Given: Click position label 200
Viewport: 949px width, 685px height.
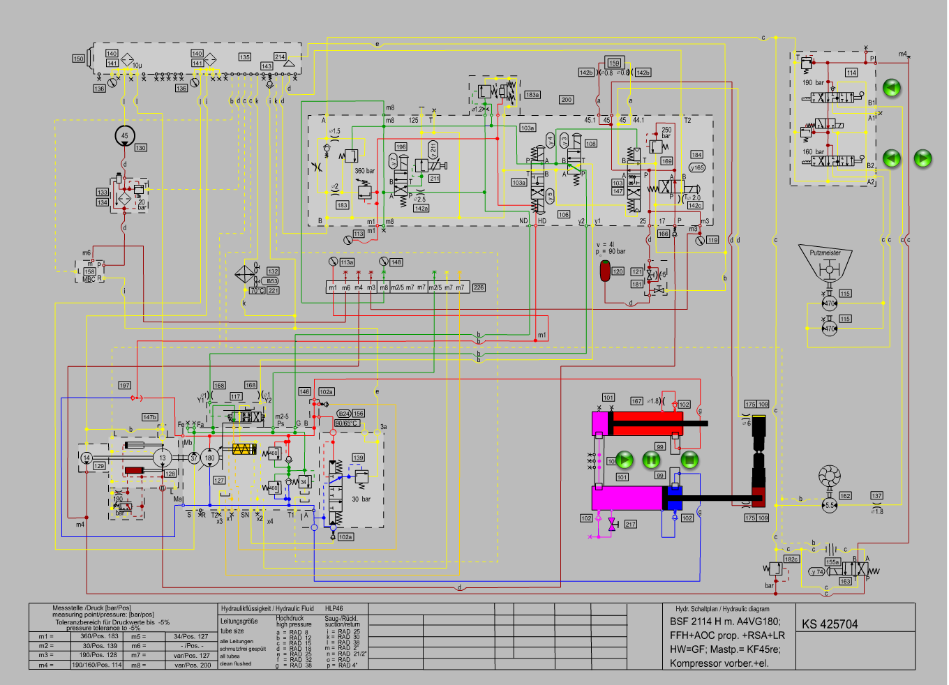Looking at the screenshot, I should 567,100.
